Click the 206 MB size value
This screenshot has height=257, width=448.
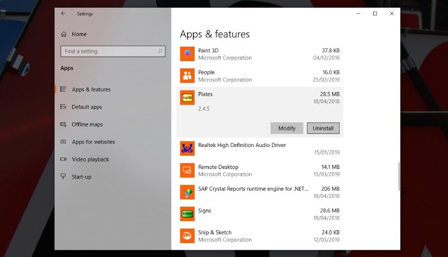point(330,189)
